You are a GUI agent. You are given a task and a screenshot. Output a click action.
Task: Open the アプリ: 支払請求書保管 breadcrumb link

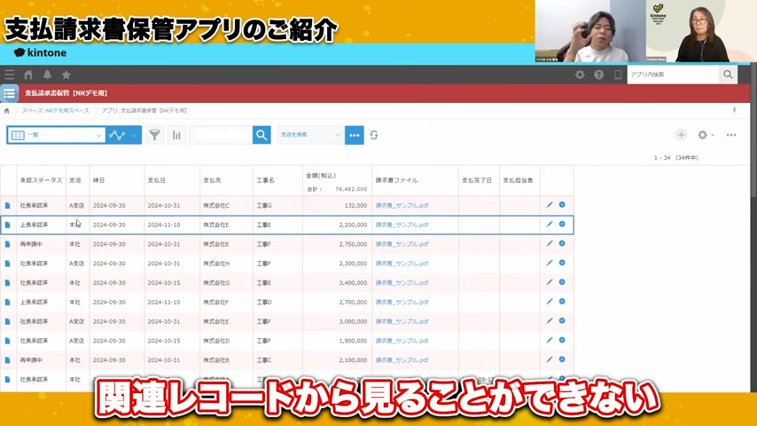144,111
